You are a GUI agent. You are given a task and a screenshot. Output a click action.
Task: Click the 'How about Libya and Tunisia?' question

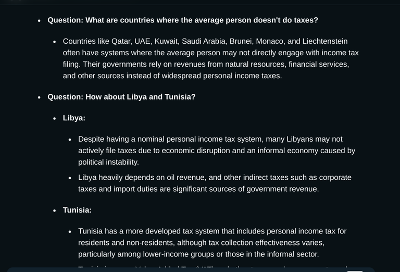pos(121,97)
